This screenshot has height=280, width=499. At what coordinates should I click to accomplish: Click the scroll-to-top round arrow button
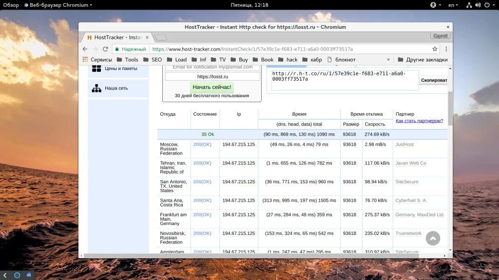click(x=433, y=238)
